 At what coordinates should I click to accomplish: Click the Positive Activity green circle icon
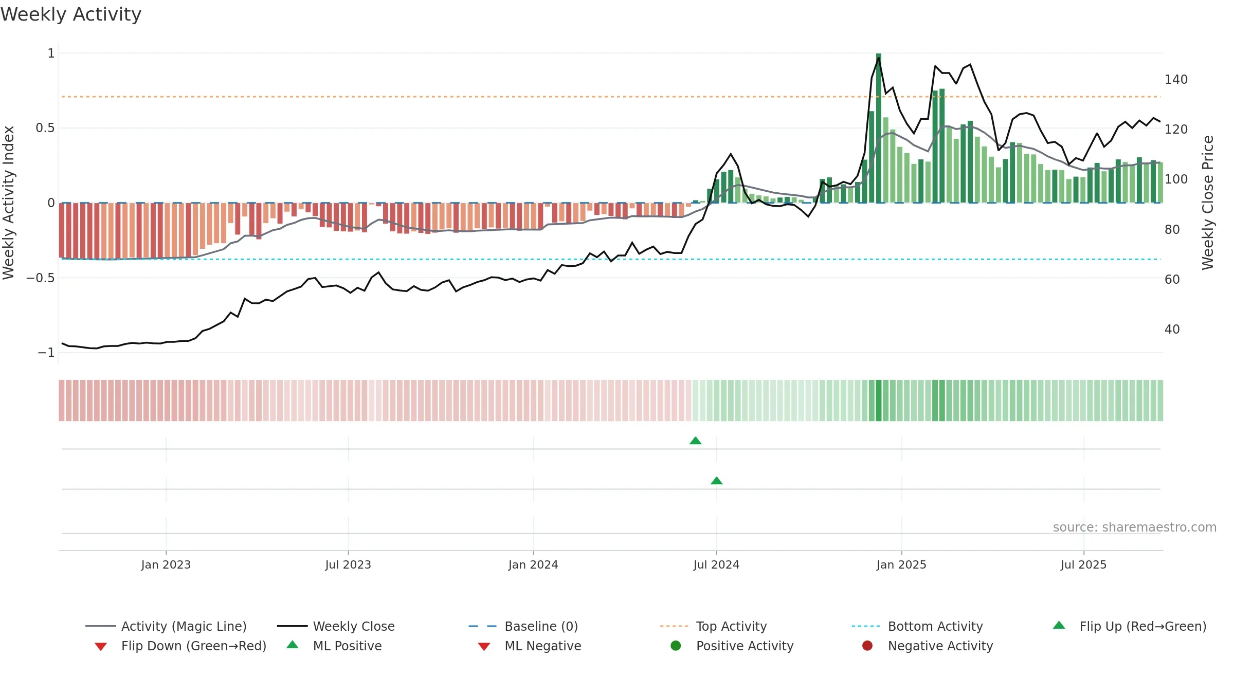[676, 646]
